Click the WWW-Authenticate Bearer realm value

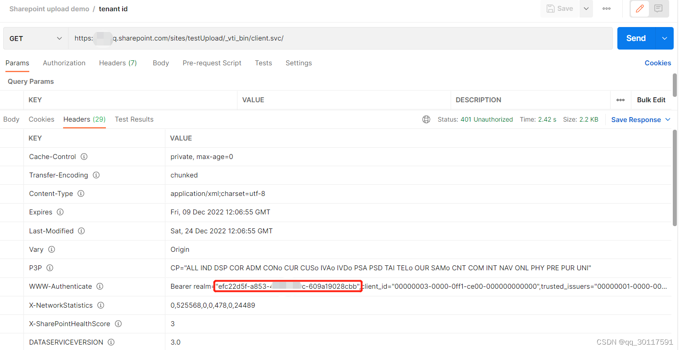coord(419,286)
